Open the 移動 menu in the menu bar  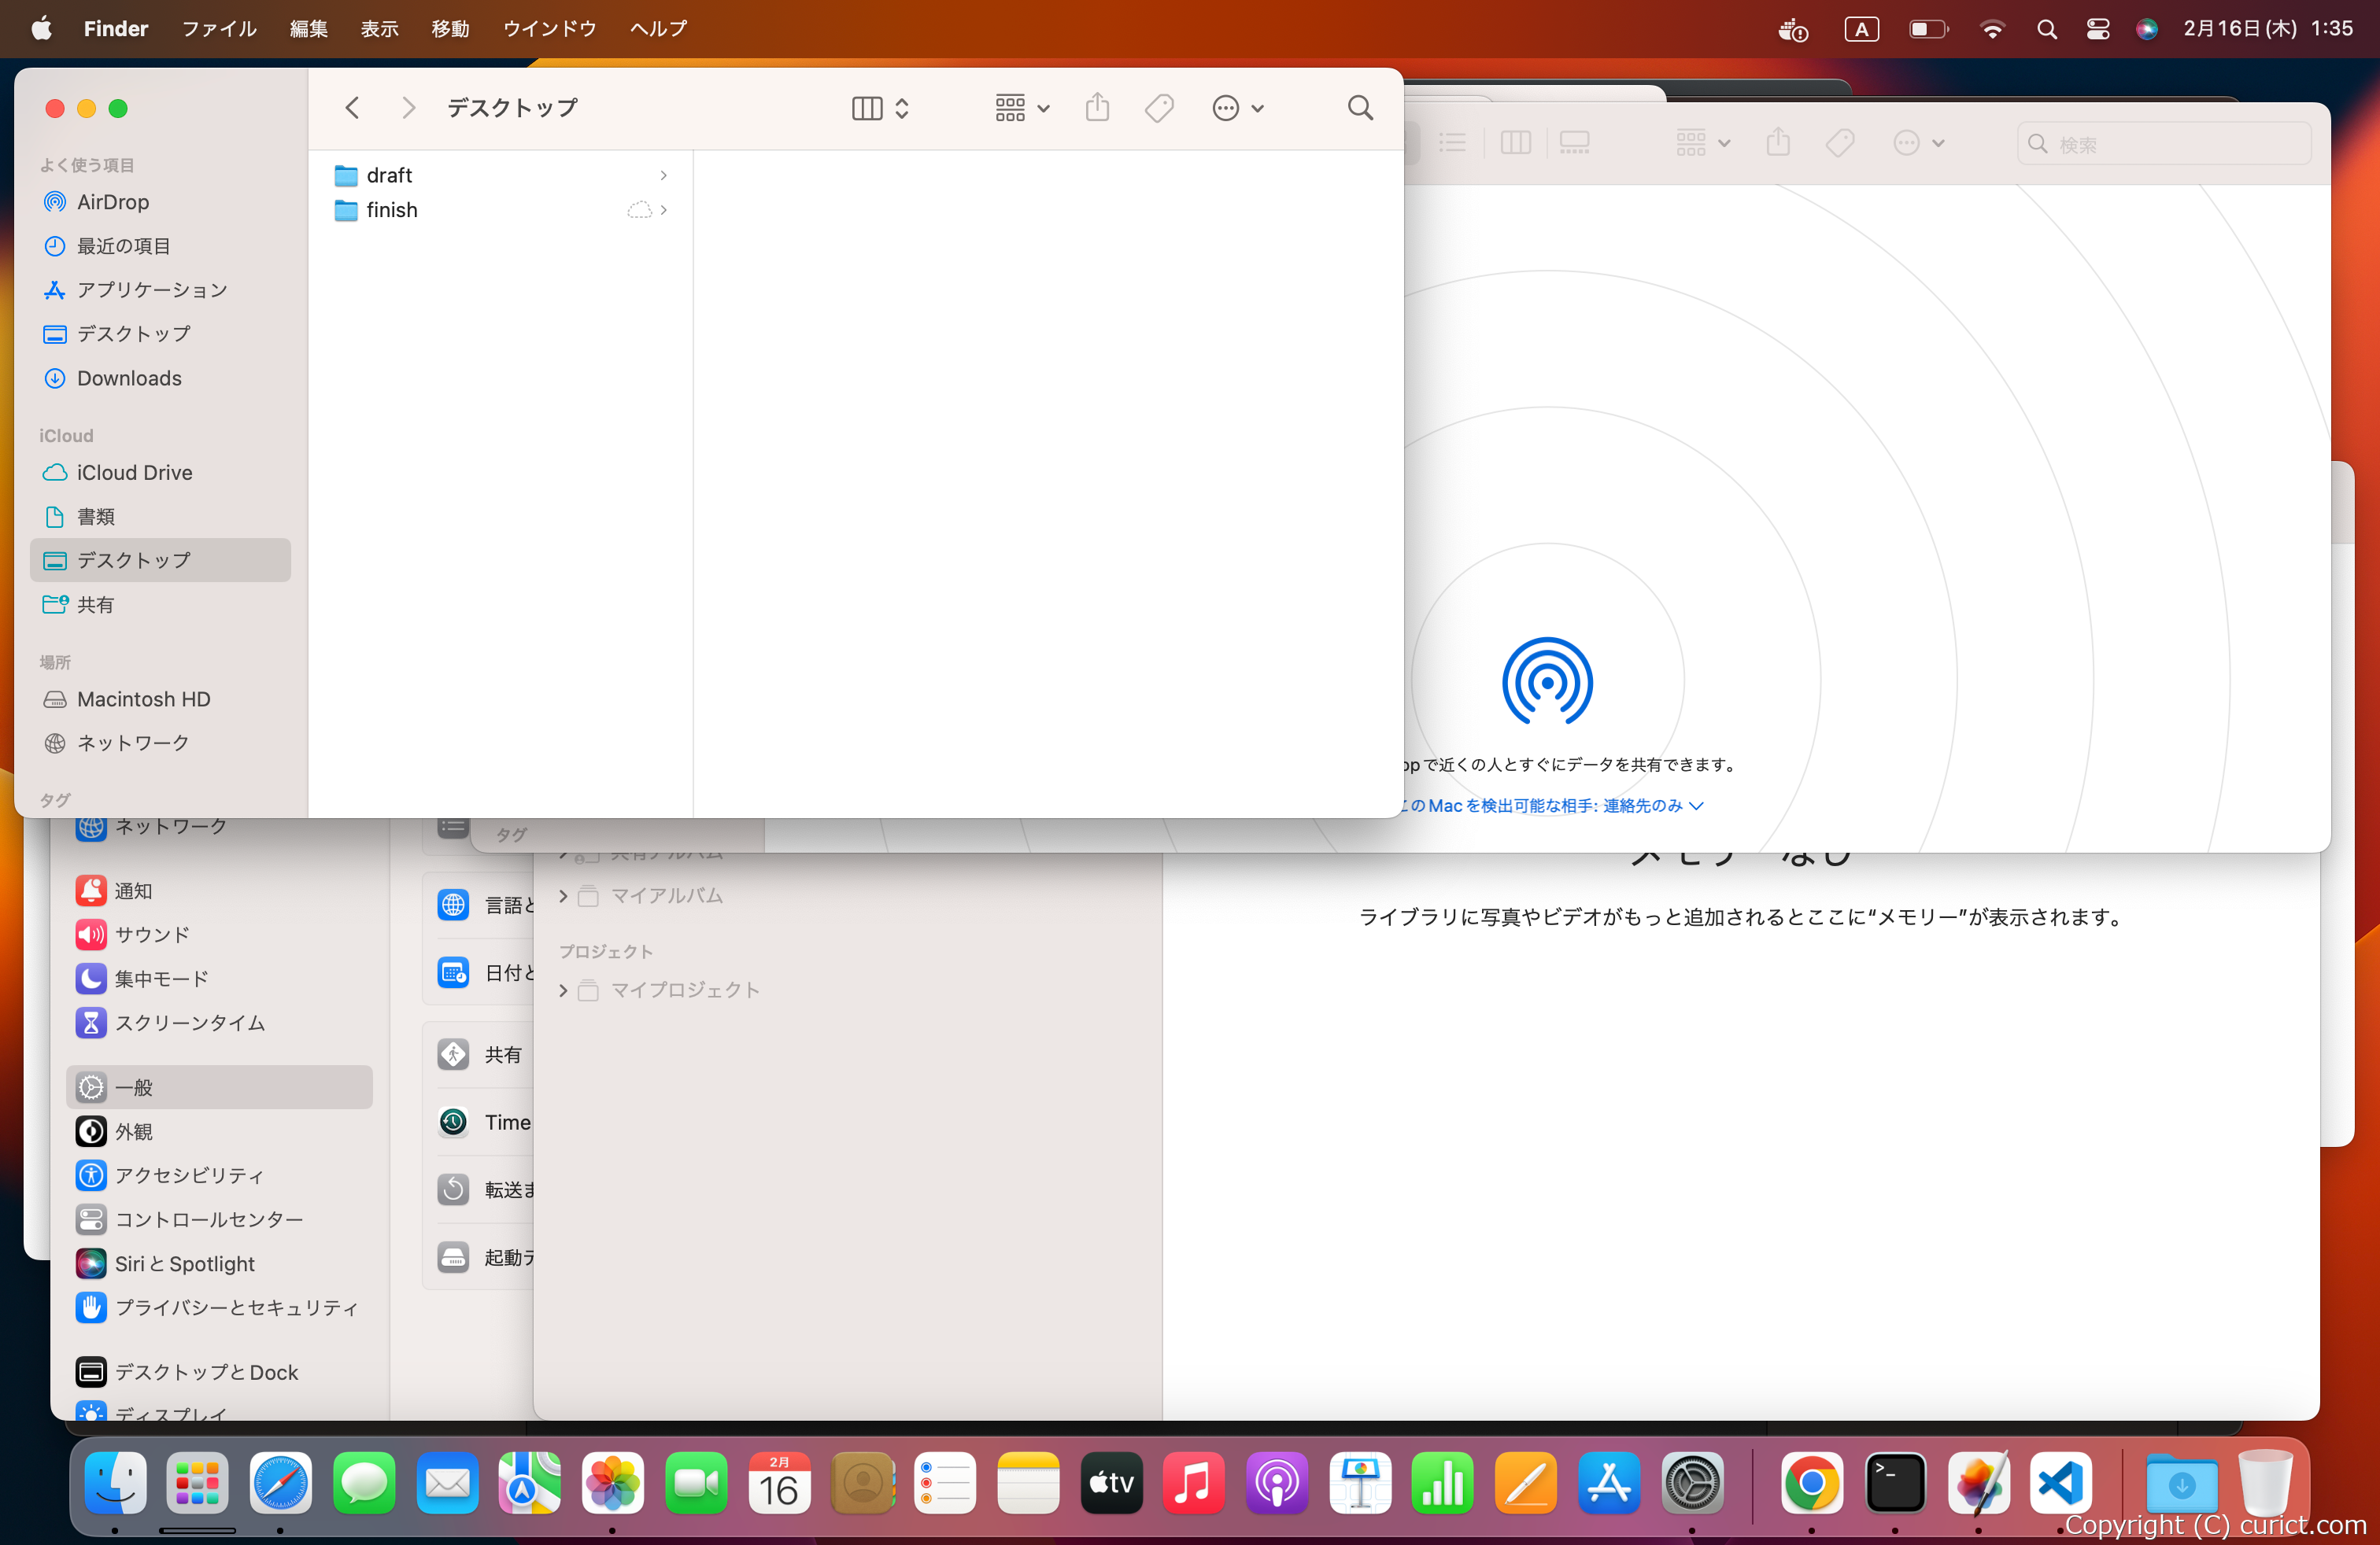click(449, 29)
